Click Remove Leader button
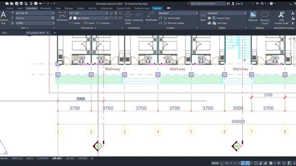This screenshot has width=296, height=166. coord(174,23)
